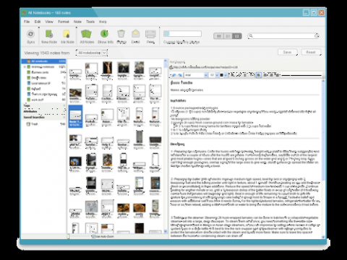Click the trash can Delete icon
The width and height of the screenshot is (347, 260).
[x=121, y=34]
